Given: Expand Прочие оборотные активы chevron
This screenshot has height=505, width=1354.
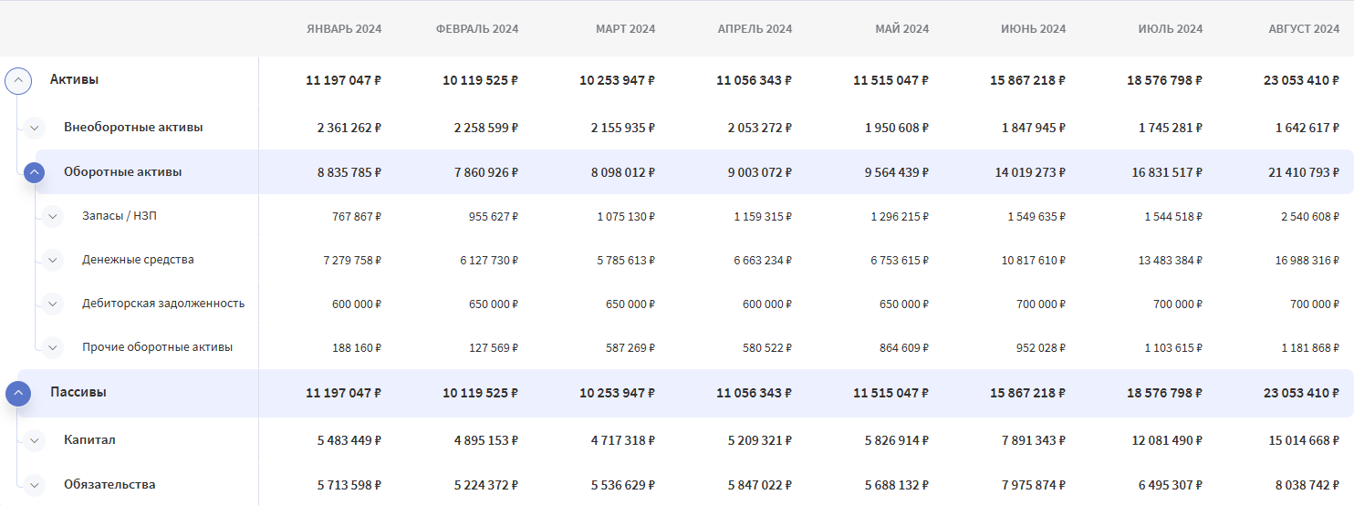Looking at the screenshot, I should (53, 347).
